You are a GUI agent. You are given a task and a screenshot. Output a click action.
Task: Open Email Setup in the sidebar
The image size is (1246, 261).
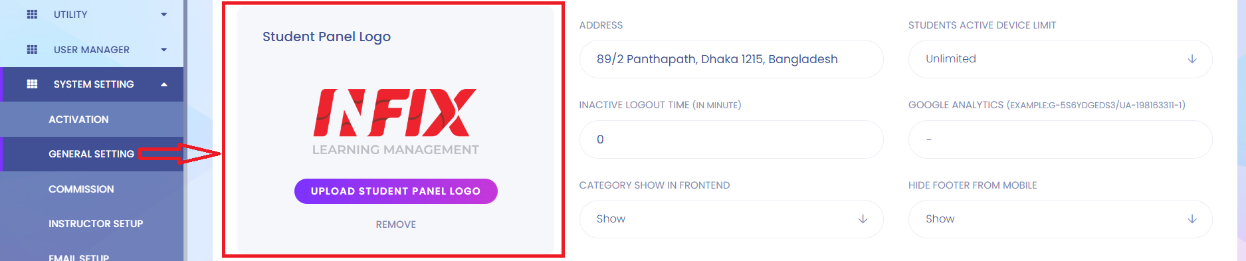(78, 257)
